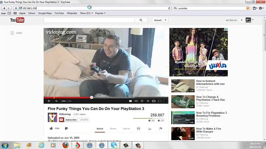The width and height of the screenshot is (266, 149).
Task: Select the Add to tab
Action: 126,129
